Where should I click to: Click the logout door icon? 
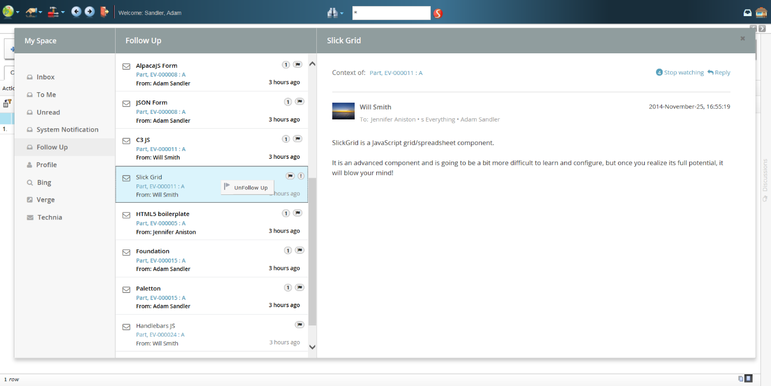104,12
